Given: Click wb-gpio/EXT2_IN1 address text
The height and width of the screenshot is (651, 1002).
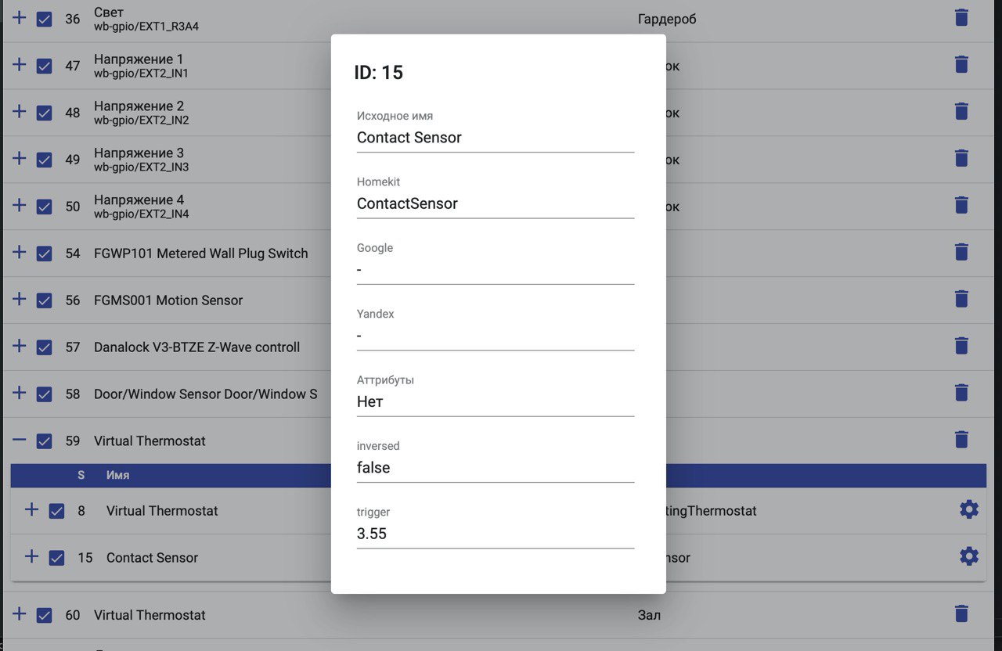Looking at the screenshot, I should tap(141, 74).
